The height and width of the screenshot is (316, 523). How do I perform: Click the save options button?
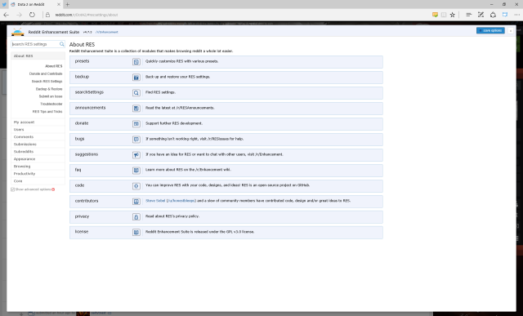(x=490, y=30)
